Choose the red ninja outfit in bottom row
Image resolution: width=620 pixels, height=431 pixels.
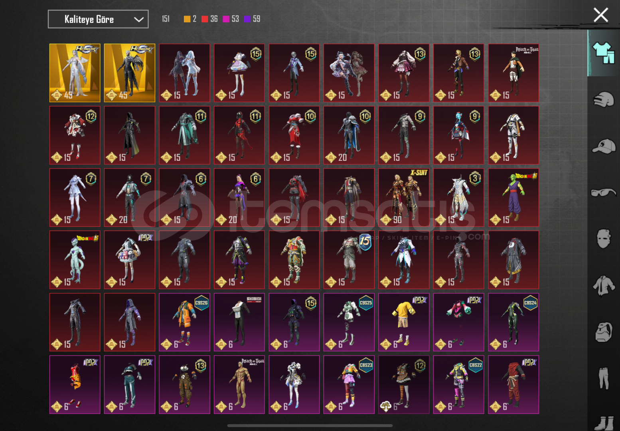click(x=513, y=384)
